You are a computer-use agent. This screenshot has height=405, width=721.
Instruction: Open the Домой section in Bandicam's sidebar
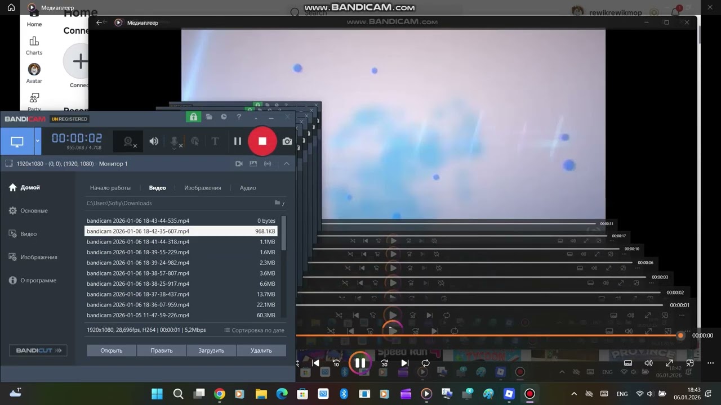[24, 187]
